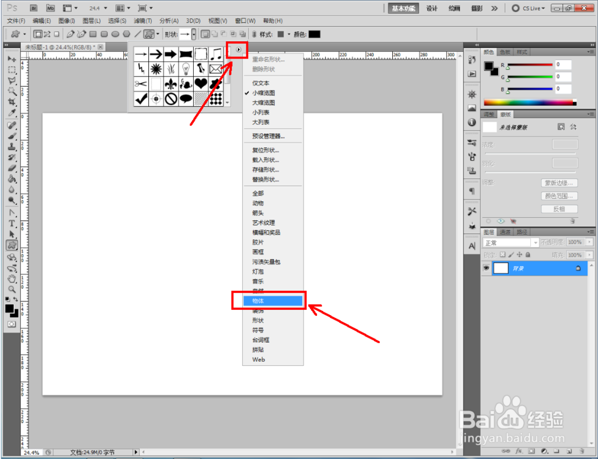Viewport: 598px width, 459px height.
Task: Switch to the 通道 tab
Action: point(505,232)
